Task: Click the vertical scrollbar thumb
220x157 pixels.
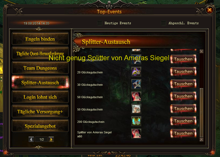Action: pyautogui.click(x=201, y=113)
